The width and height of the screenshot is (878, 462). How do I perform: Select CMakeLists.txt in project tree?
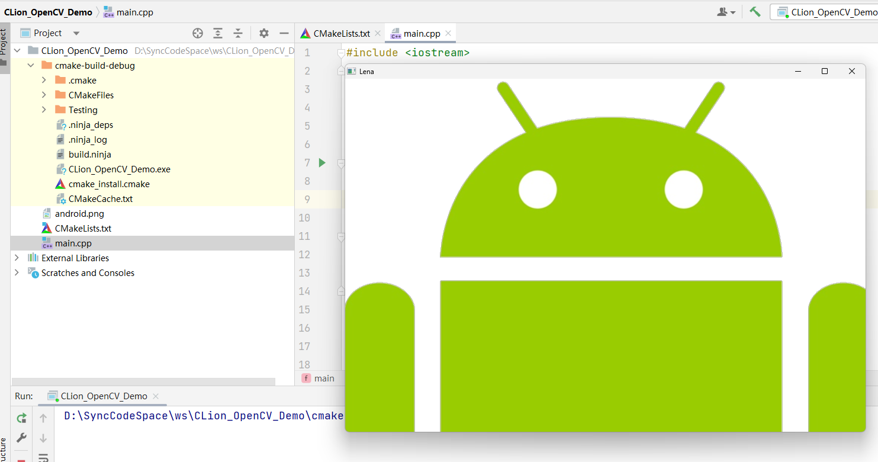(83, 228)
